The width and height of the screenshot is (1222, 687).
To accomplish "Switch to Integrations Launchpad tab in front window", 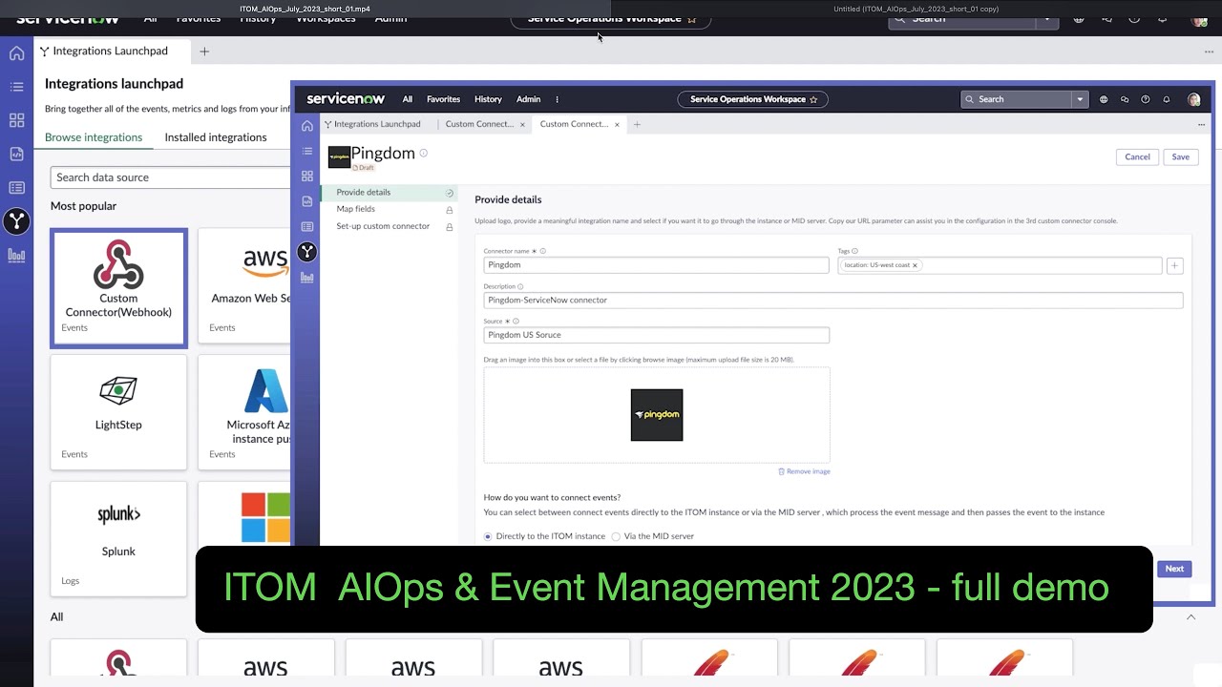I will 372,124.
